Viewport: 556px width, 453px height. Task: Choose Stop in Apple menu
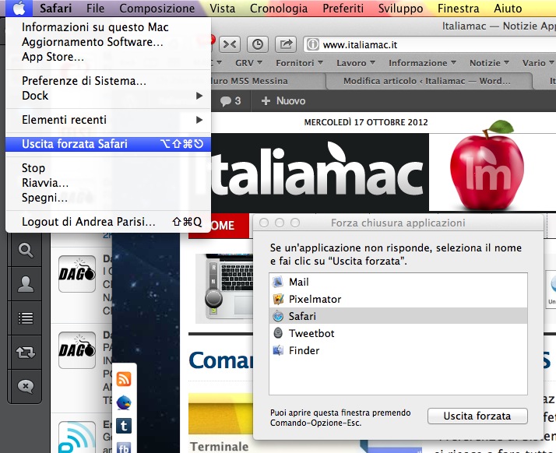pyautogui.click(x=108, y=168)
